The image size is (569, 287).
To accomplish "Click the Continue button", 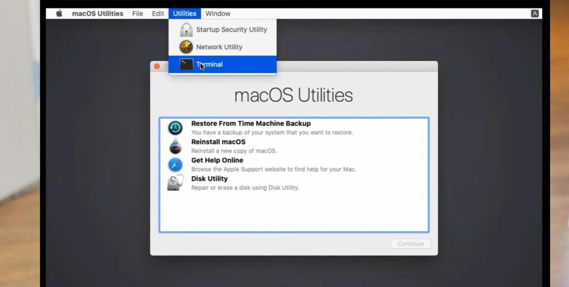I will point(411,244).
